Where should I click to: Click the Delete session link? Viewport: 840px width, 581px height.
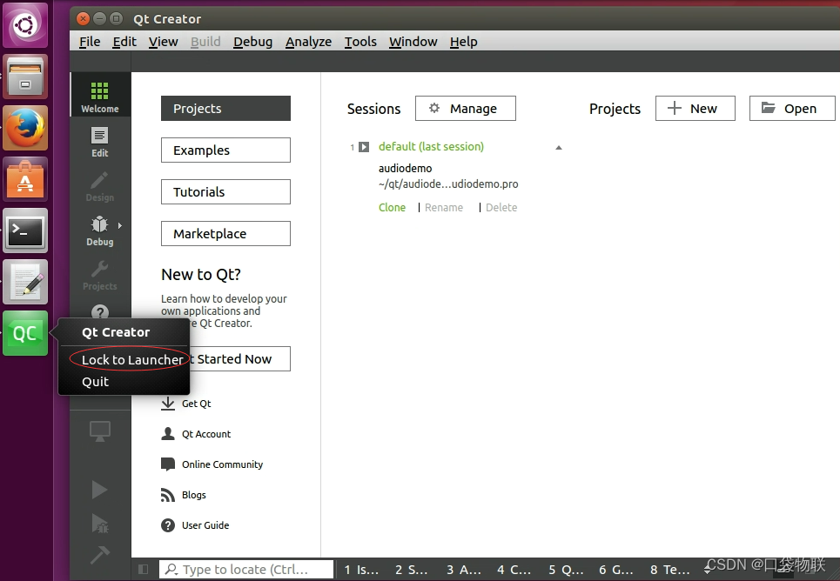pyautogui.click(x=501, y=207)
